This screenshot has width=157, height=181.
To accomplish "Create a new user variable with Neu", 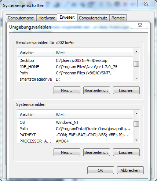I will tap(67, 90).
